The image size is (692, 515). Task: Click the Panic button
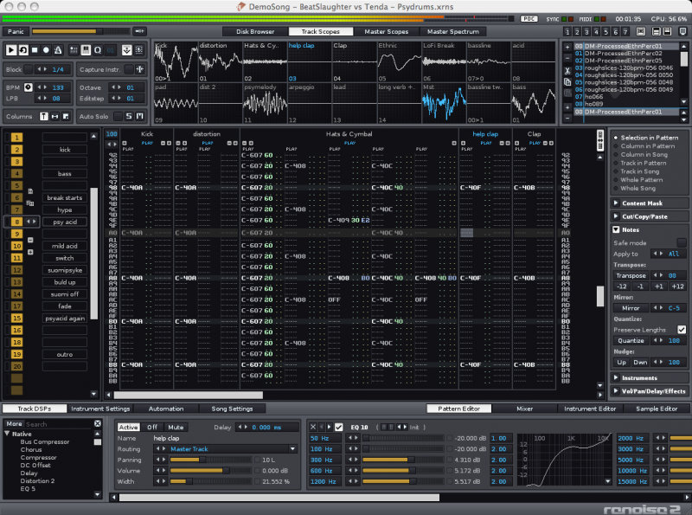pyautogui.click(x=16, y=31)
